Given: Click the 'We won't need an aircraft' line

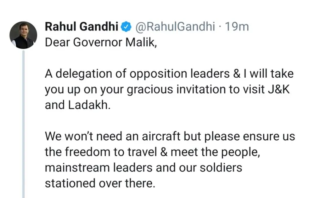Looking at the screenshot, I should pyautogui.click(x=170, y=136).
